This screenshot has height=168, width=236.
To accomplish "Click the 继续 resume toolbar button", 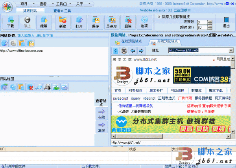I will (x=44, y=22).
